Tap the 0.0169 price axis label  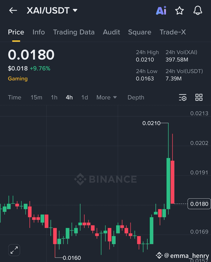[199, 232]
